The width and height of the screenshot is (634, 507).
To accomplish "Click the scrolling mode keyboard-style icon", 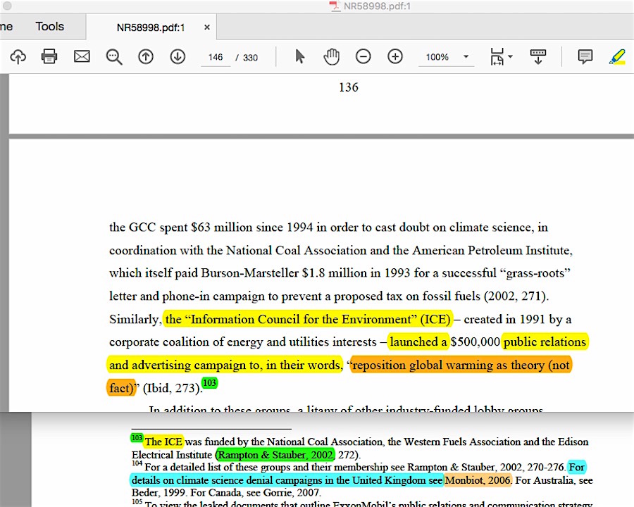I will [538, 57].
